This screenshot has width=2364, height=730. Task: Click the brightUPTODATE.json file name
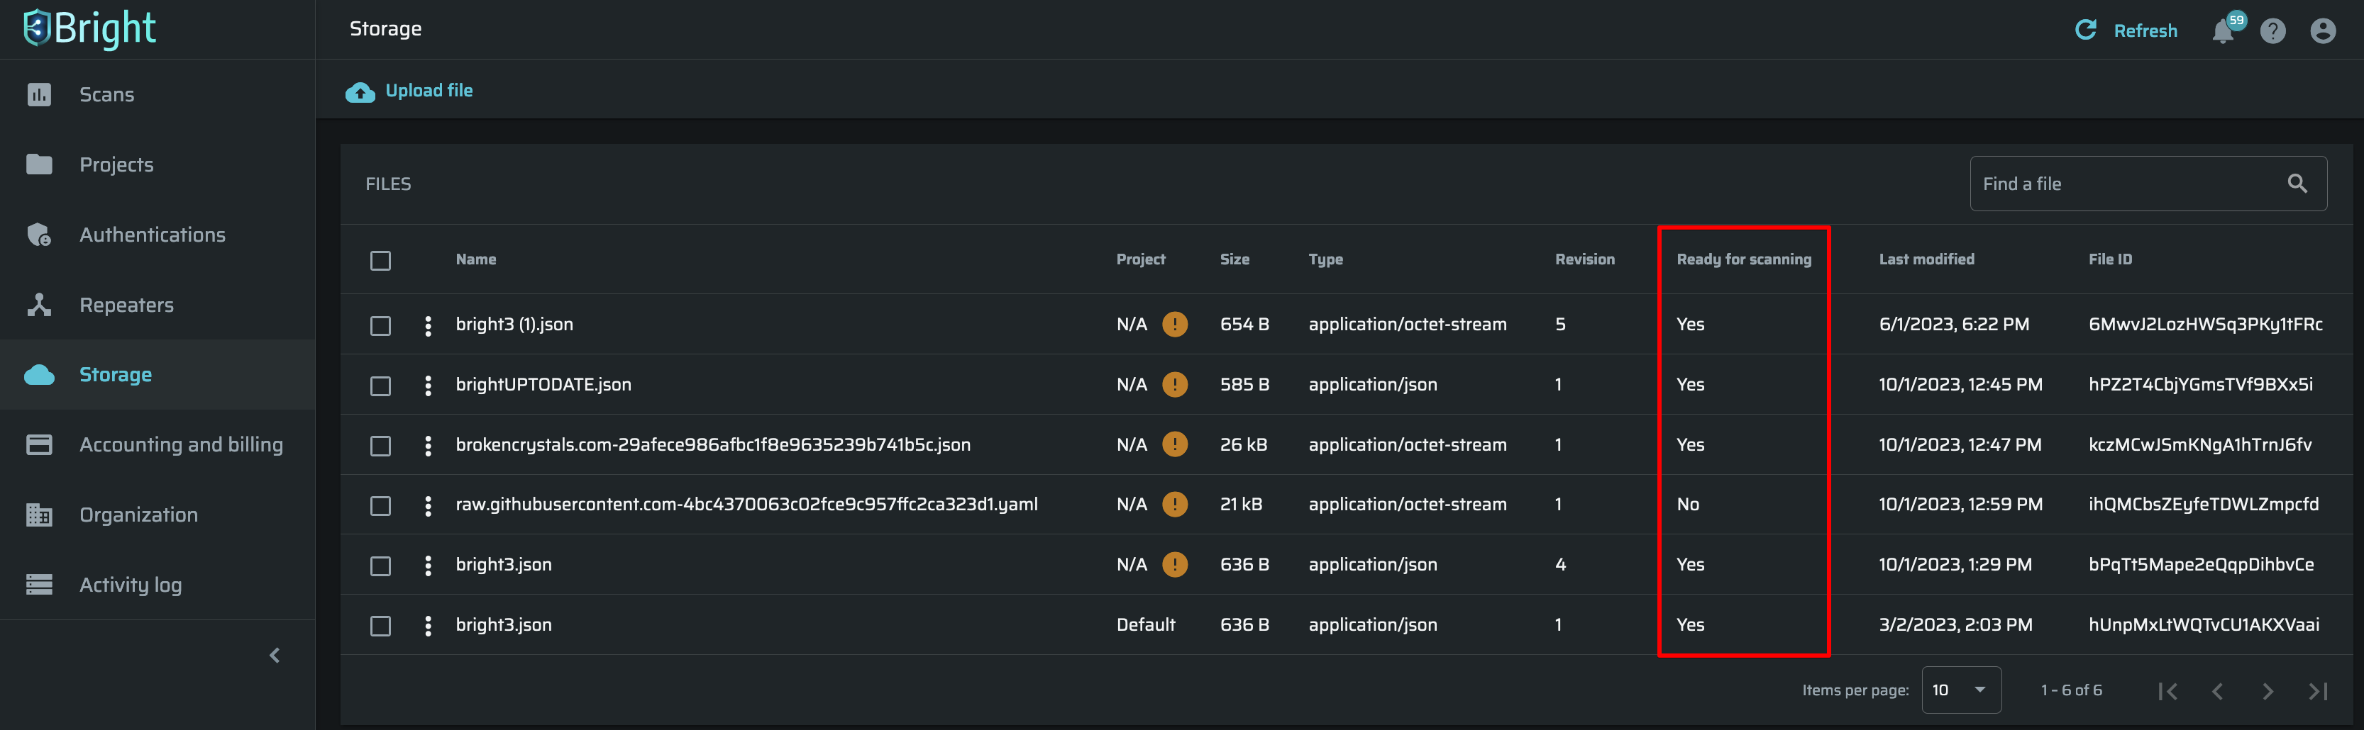(543, 384)
